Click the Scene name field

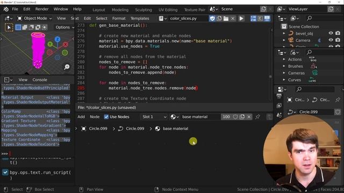click(240, 9)
